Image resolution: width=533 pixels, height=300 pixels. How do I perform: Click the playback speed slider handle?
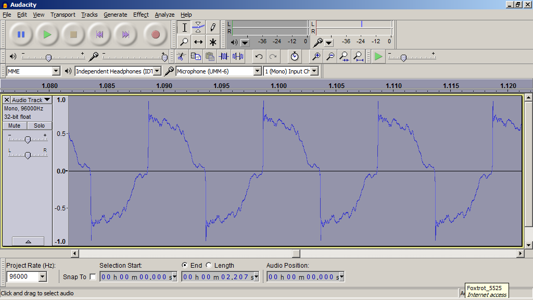(403, 58)
